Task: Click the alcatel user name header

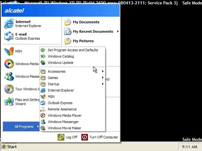Action: [x=14, y=10]
